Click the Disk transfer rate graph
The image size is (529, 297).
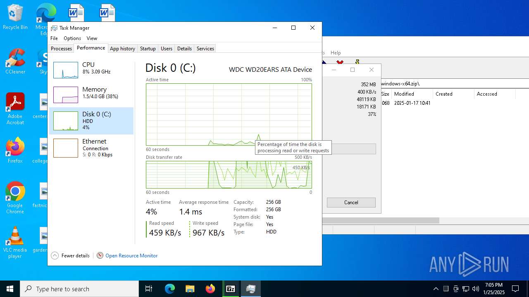point(229,174)
